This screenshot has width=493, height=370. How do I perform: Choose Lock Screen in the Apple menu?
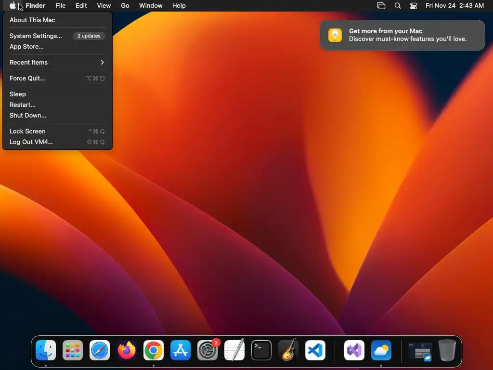(x=57, y=131)
